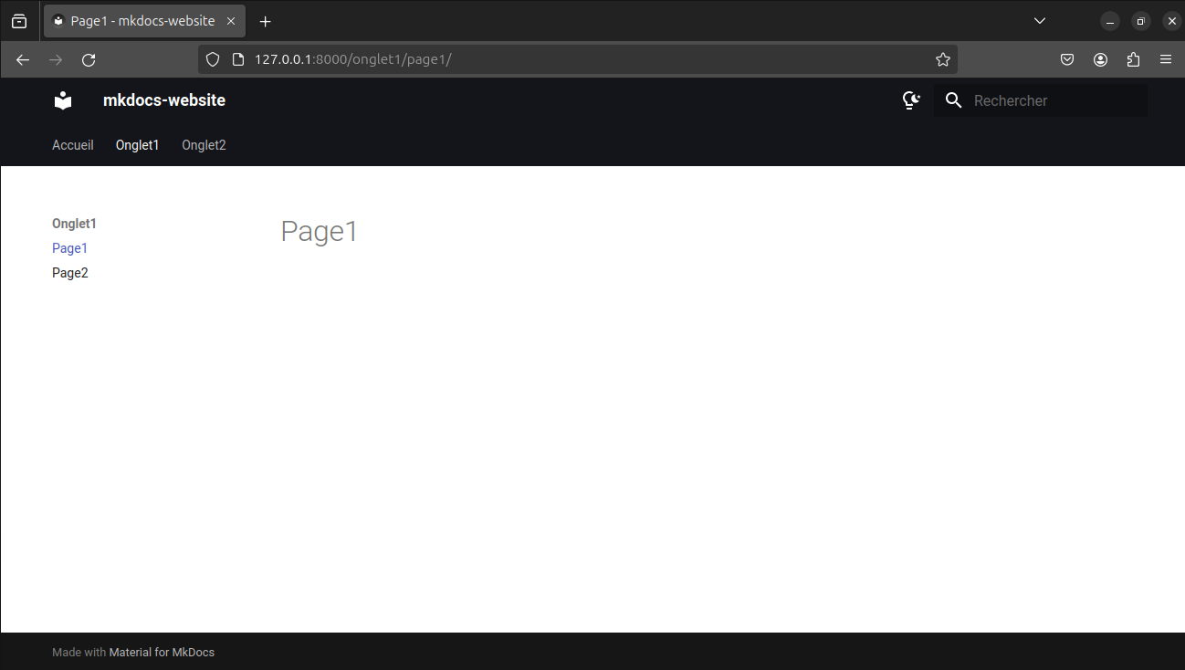This screenshot has width=1185, height=670.
Task: Expand the list all tabs dropdown
Action: [x=1039, y=21]
